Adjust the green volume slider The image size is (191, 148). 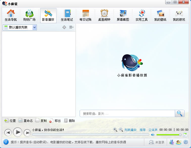tap(169, 135)
